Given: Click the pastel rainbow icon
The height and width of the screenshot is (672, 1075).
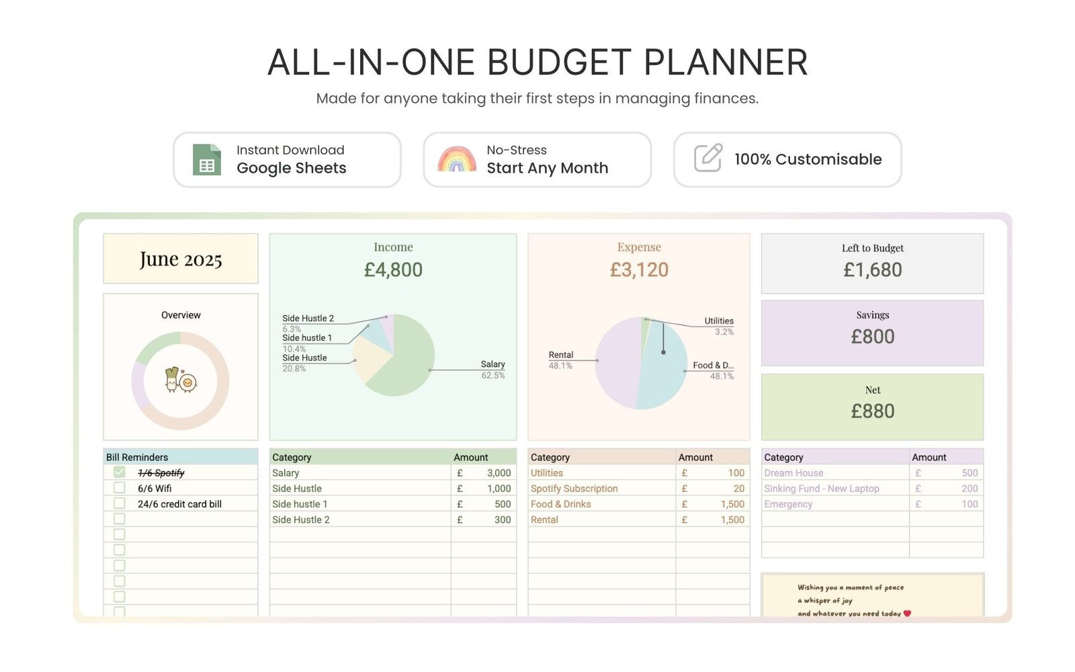Looking at the screenshot, I should click(x=457, y=160).
